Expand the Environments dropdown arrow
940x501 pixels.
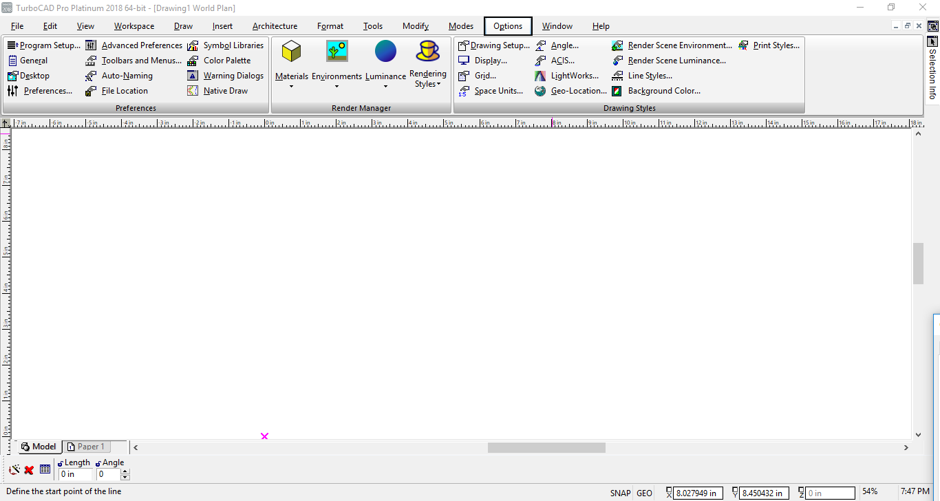click(x=337, y=87)
